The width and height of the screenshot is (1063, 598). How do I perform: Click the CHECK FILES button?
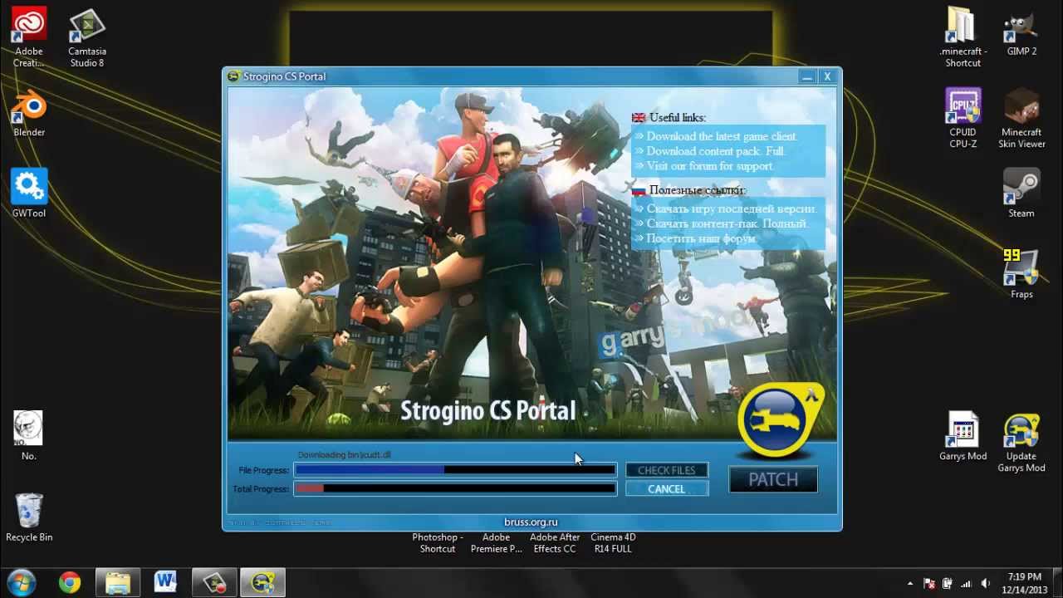tap(666, 470)
